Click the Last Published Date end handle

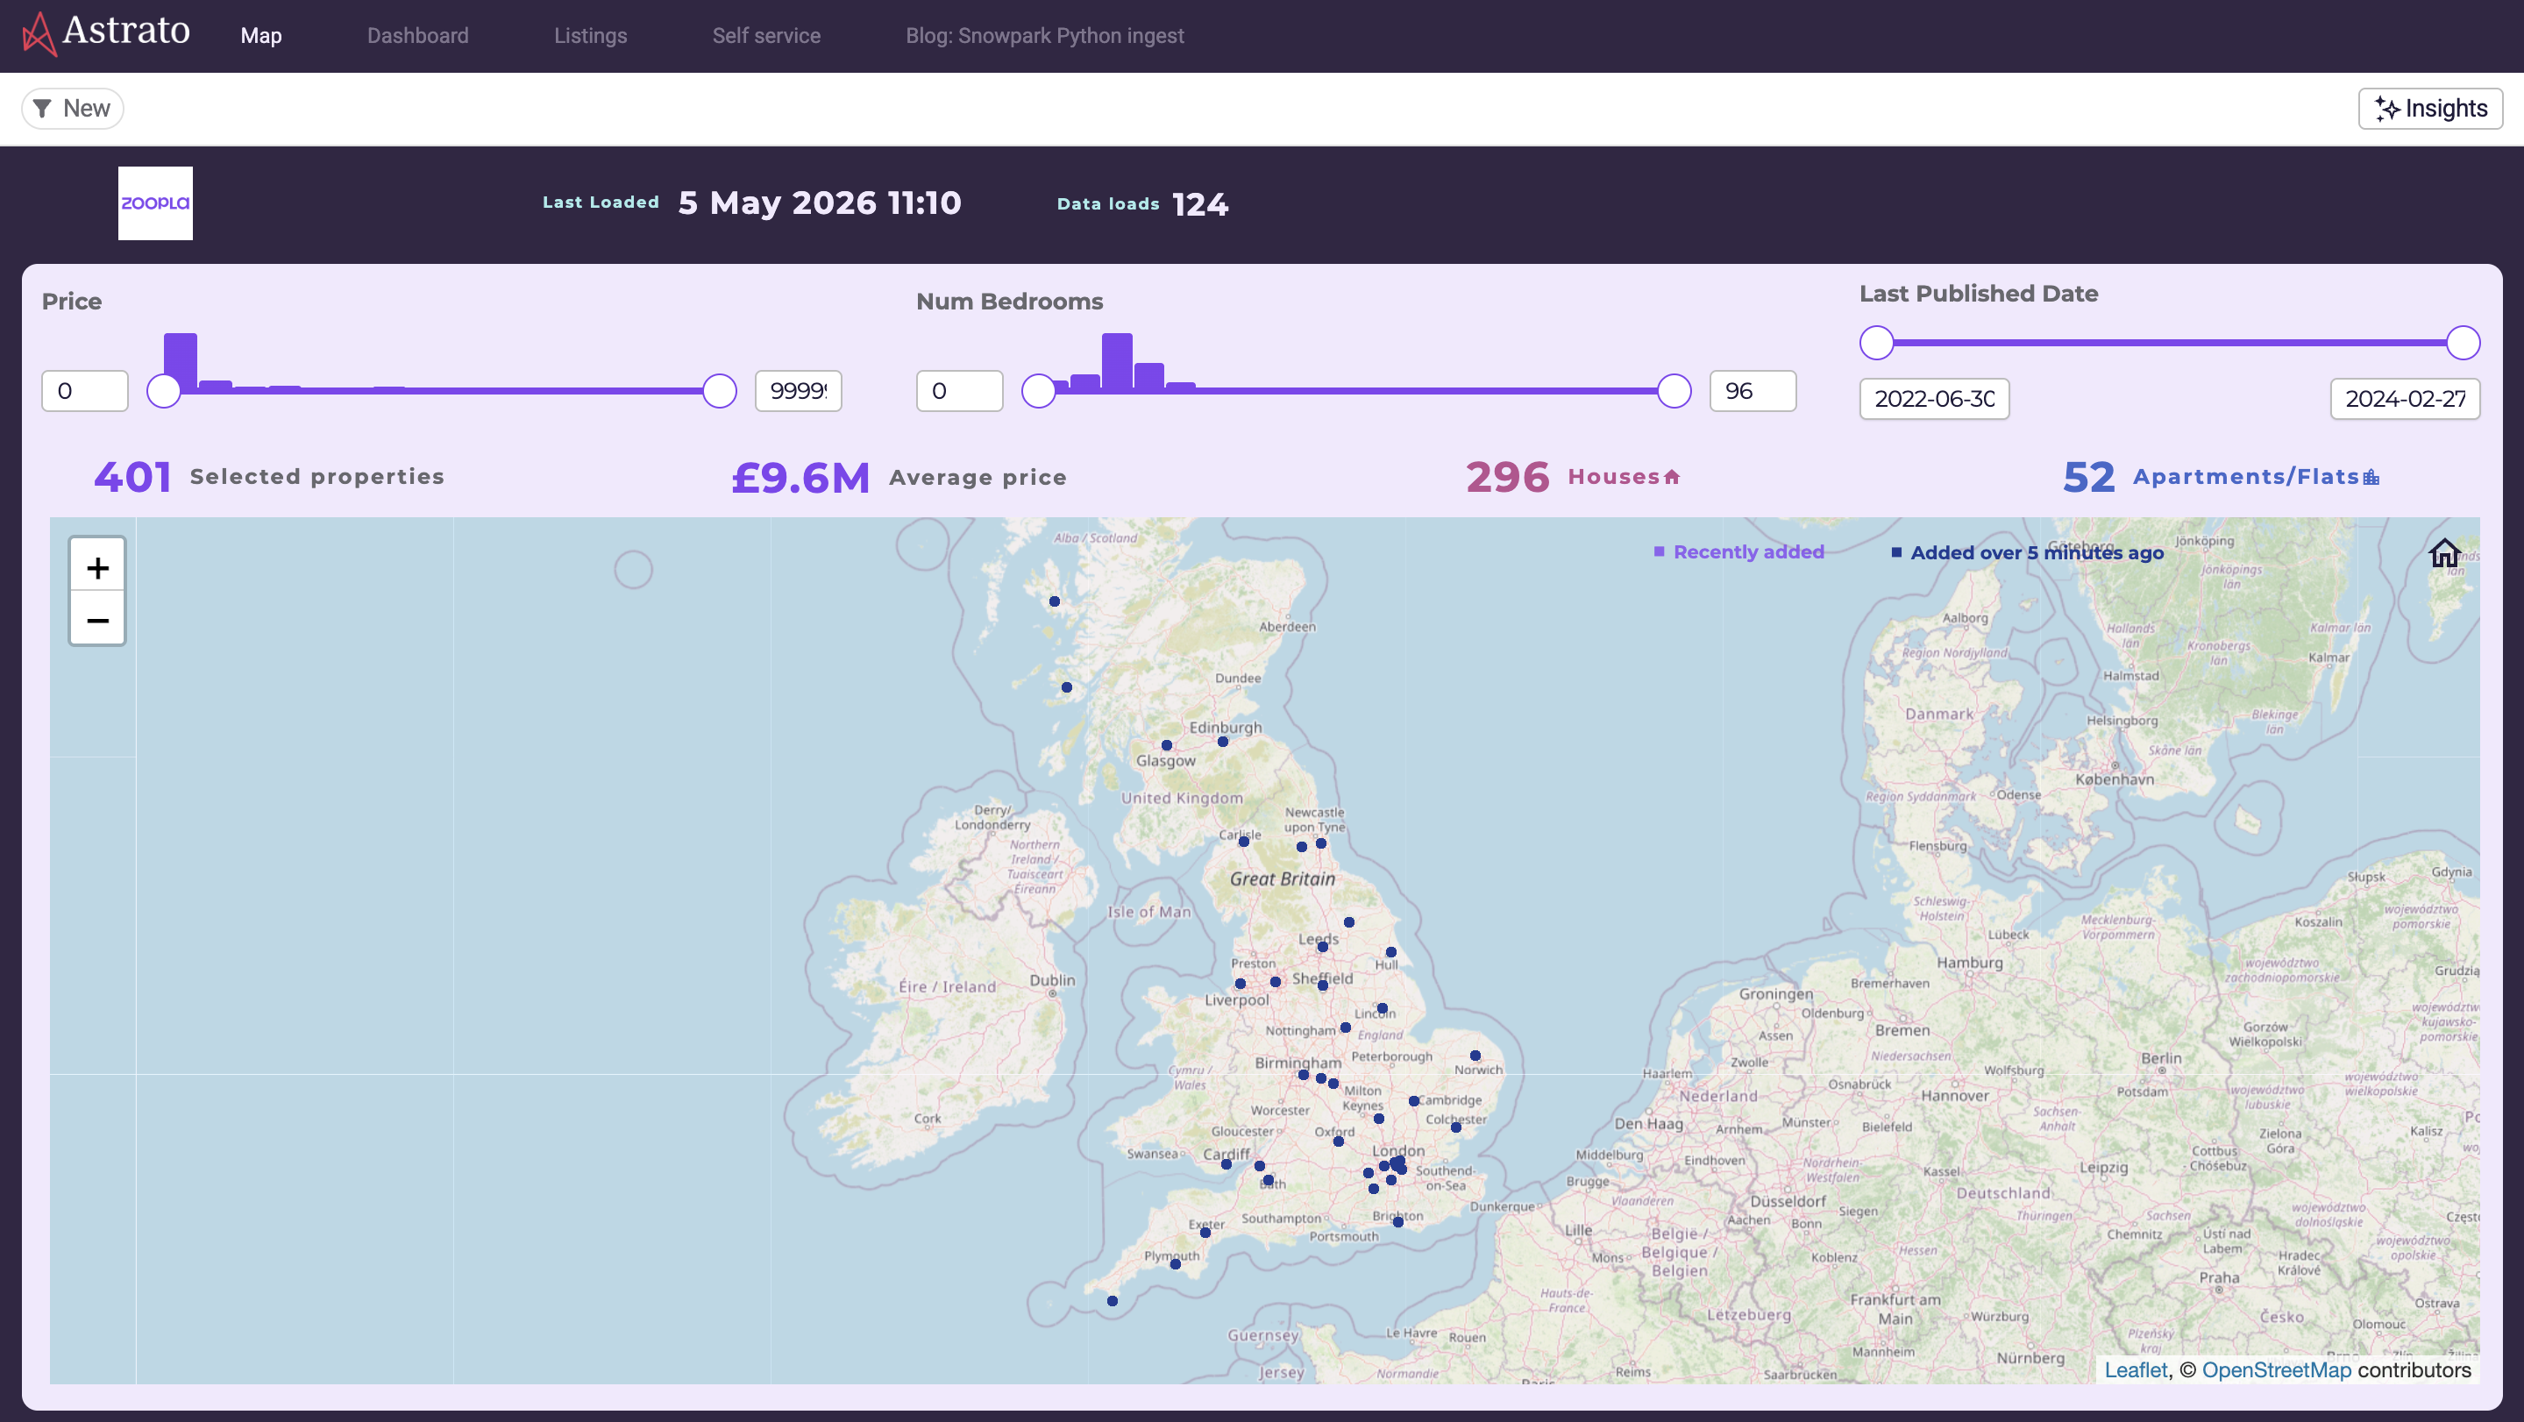[2464, 343]
